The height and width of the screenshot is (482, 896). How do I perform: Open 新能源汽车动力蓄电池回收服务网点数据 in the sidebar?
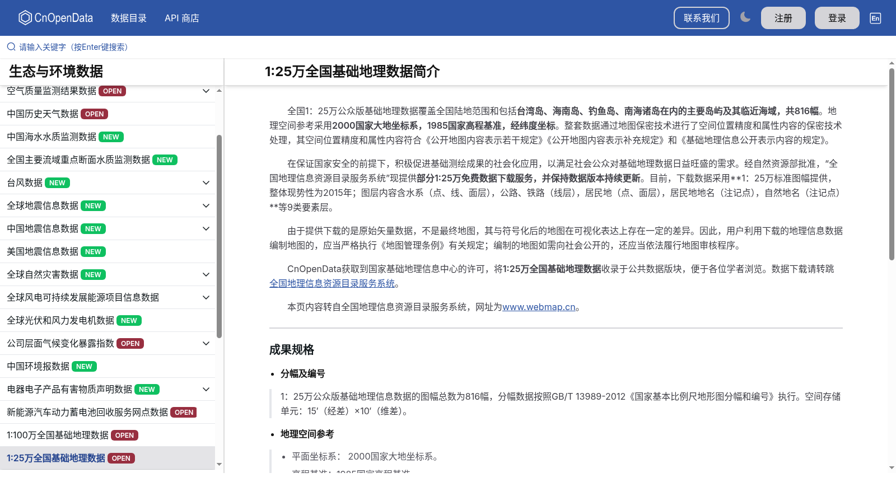click(x=87, y=412)
